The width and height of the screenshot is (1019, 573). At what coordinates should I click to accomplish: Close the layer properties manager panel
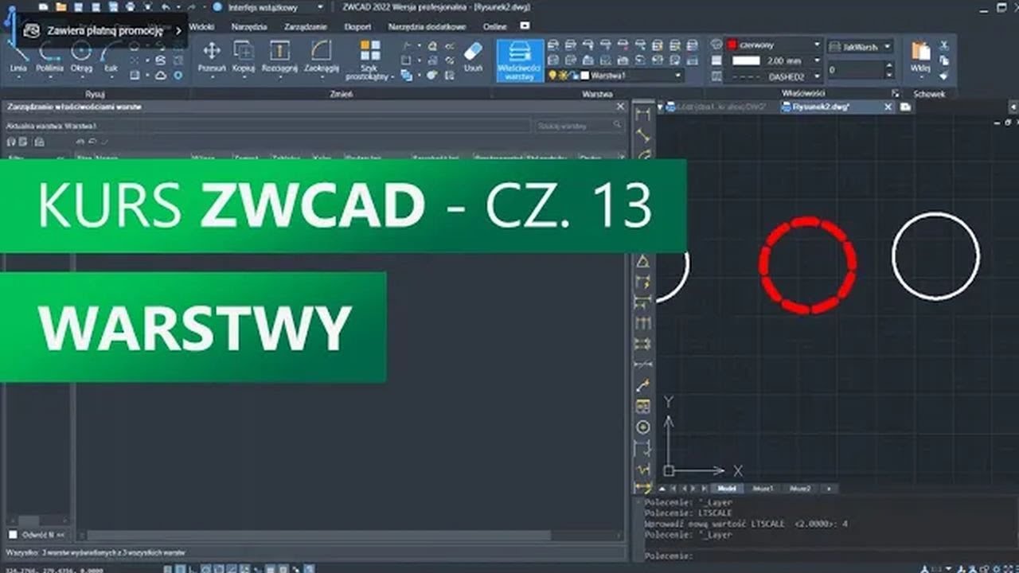tap(621, 106)
